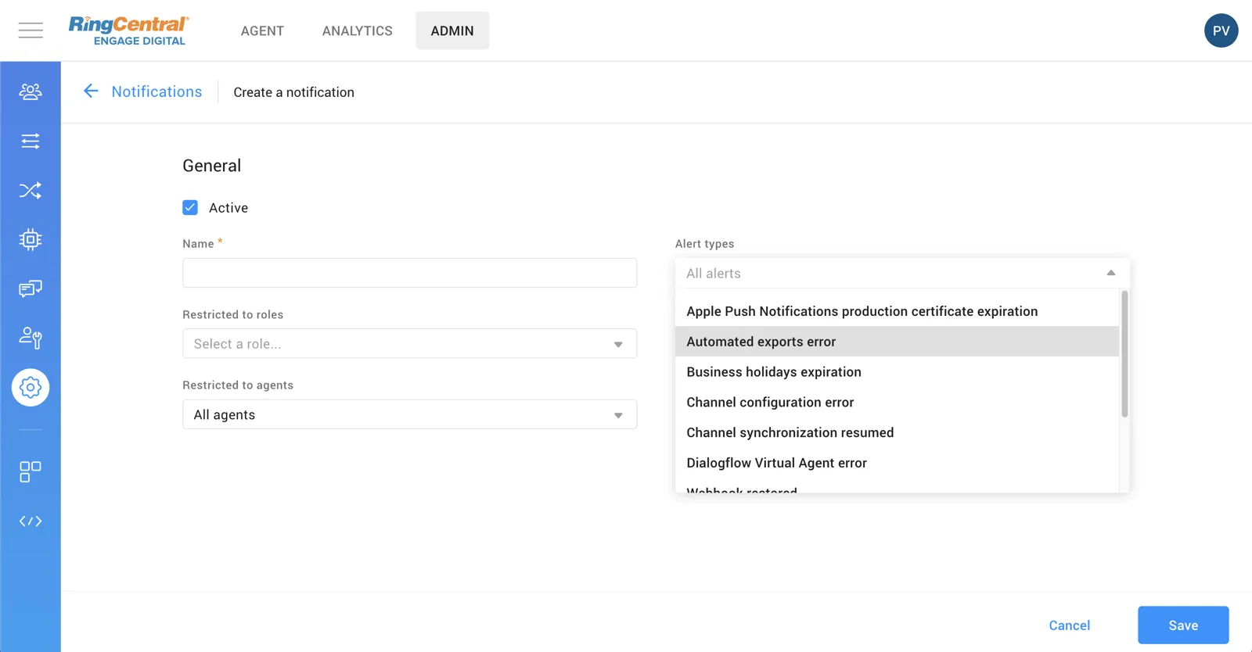
Task: Switch to the ANALYTICS tab
Action: pos(357,30)
